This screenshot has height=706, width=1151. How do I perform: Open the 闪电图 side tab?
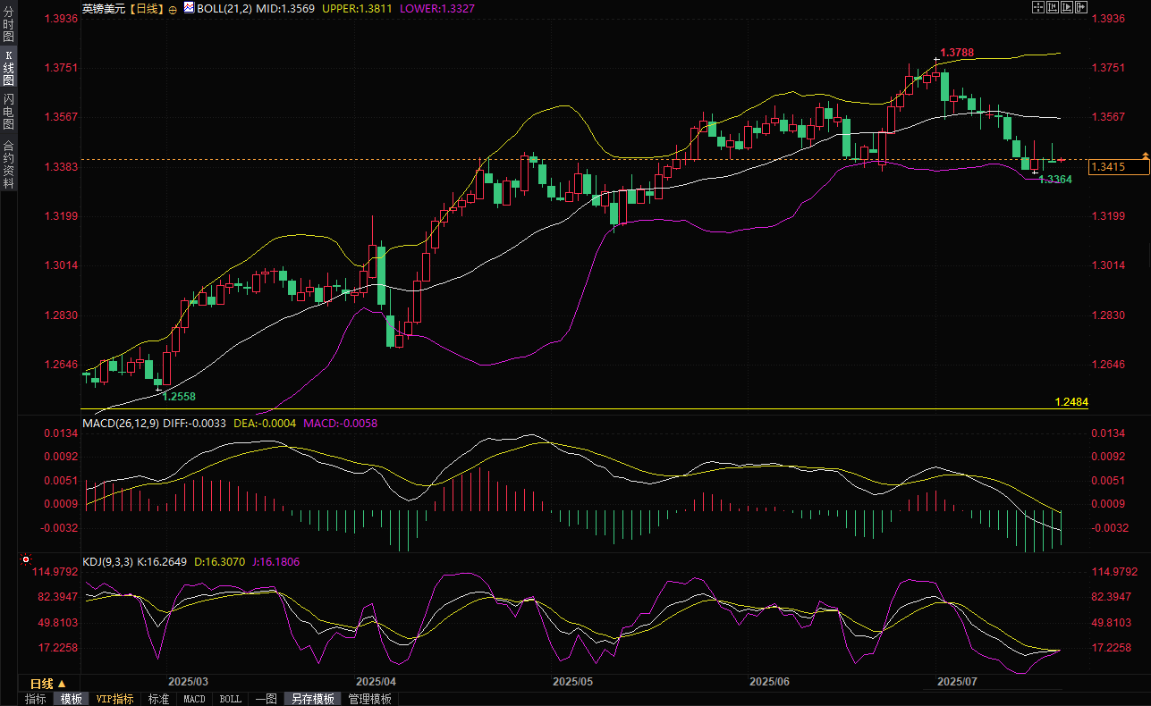(8, 112)
